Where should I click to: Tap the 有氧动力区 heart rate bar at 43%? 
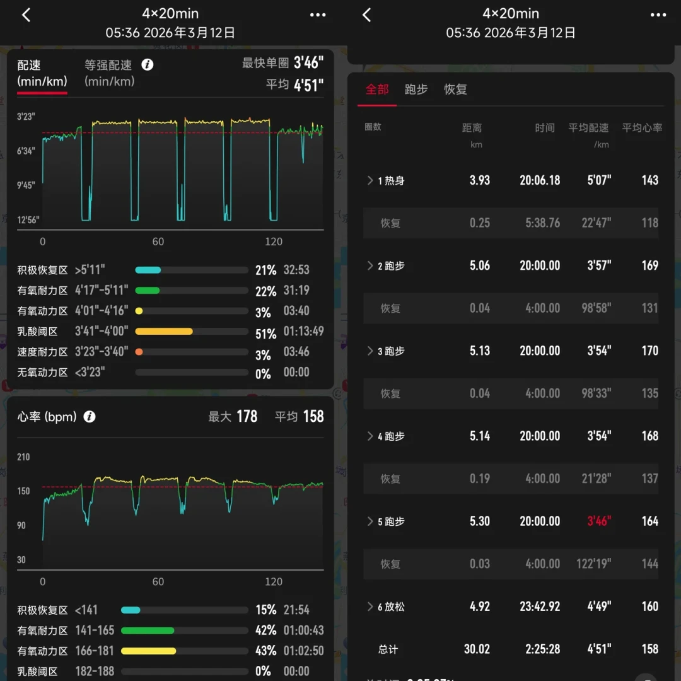[185, 651]
